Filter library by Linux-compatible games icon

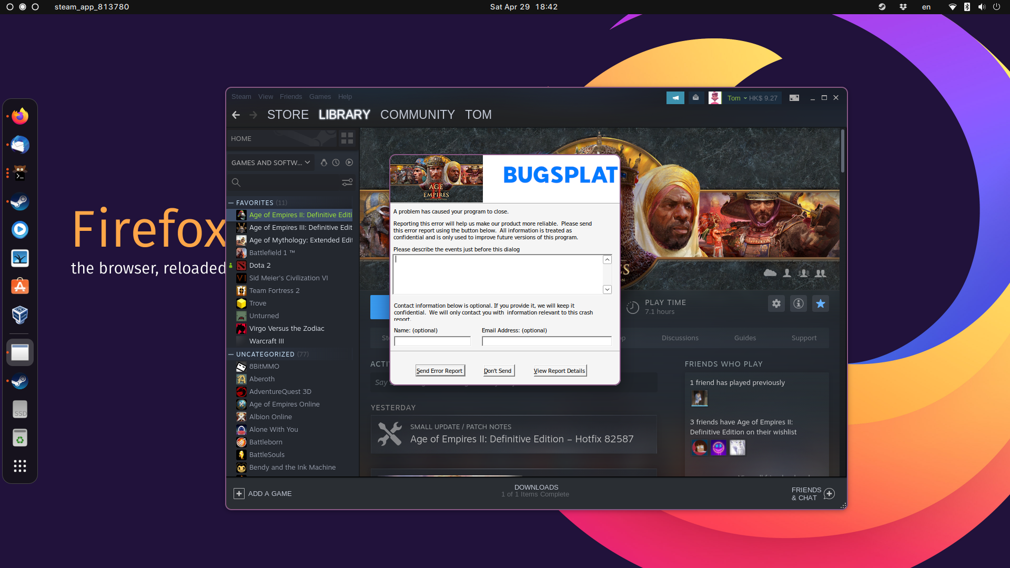(324, 163)
